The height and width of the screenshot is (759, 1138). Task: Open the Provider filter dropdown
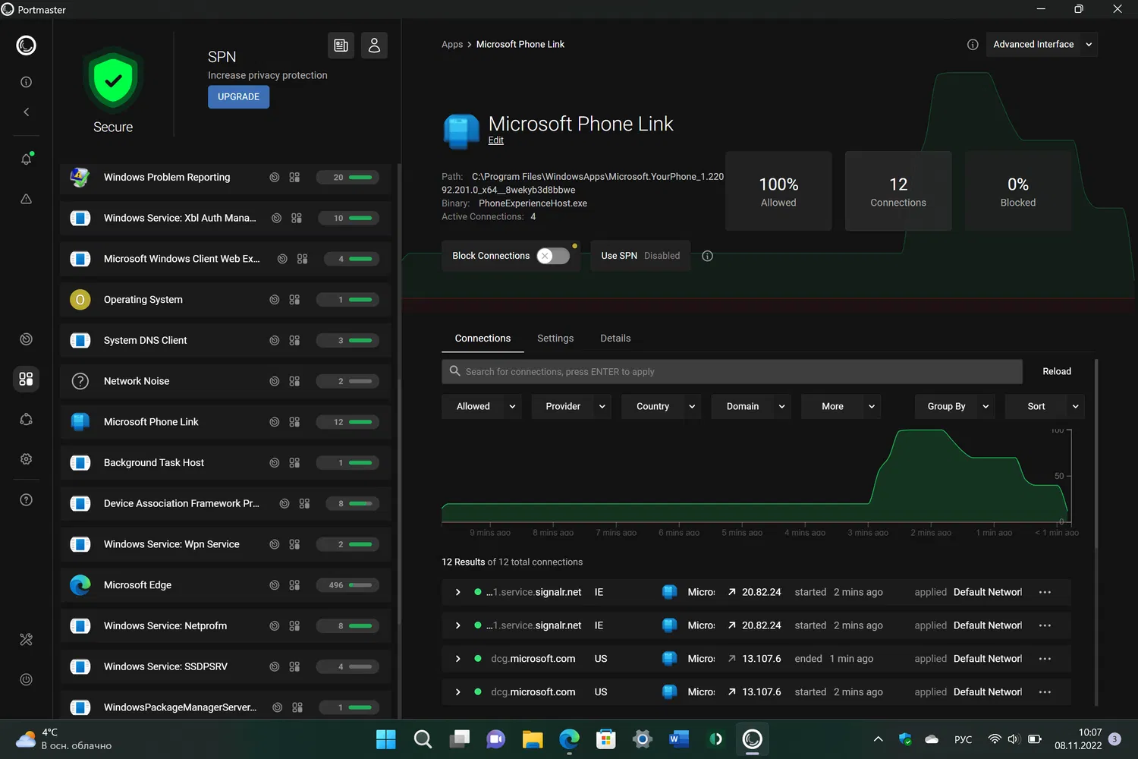tap(572, 406)
